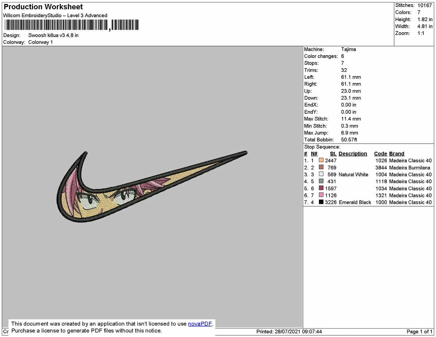
Task: Select the Natural White 569 color swatch
Action: pos(321,174)
